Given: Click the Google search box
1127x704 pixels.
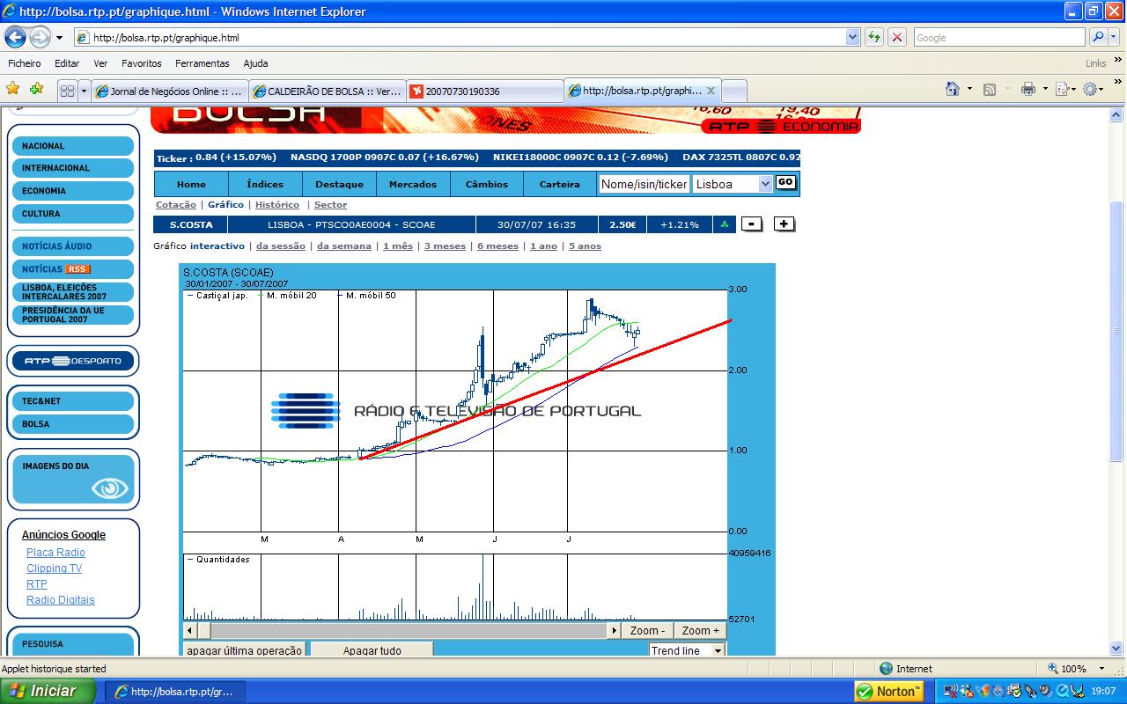Looking at the screenshot, I should click(998, 37).
